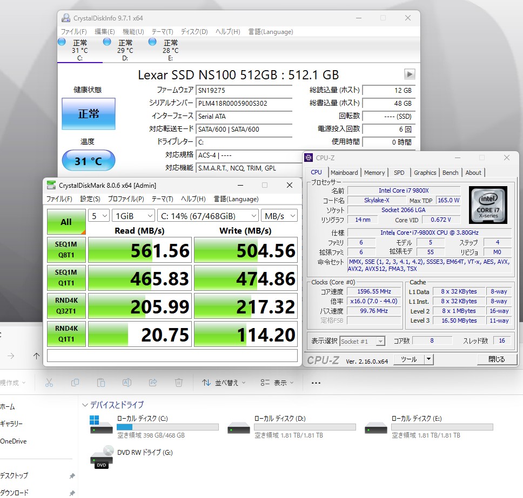Open ディスク(D) menu in CrystalDiskInfo
The width and height of the screenshot is (523, 498).
tap(194, 32)
